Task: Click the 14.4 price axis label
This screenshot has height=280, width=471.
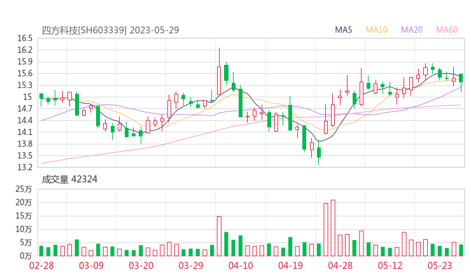Action: pos(25,120)
